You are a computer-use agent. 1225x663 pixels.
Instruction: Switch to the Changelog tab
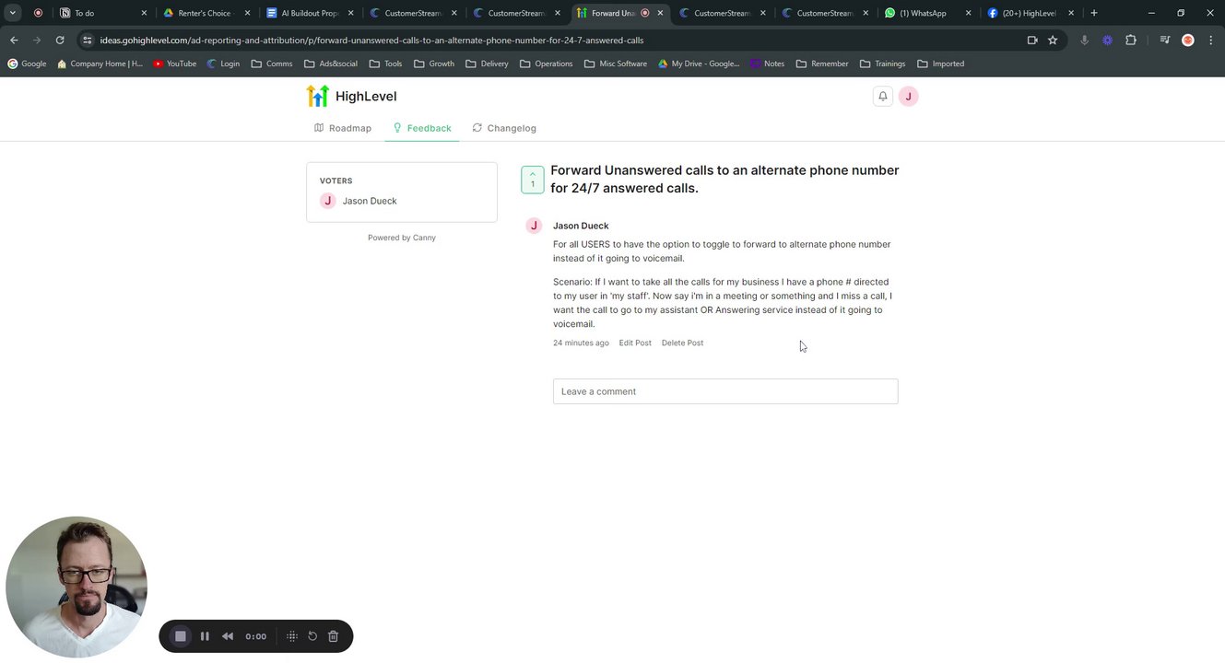click(x=504, y=128)
